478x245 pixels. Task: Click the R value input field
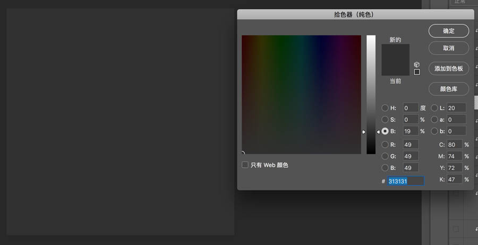coord(411,144)
